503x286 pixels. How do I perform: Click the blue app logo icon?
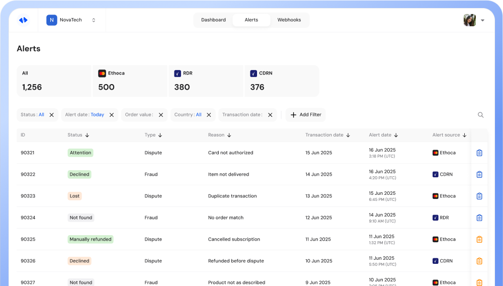(23, 20)
